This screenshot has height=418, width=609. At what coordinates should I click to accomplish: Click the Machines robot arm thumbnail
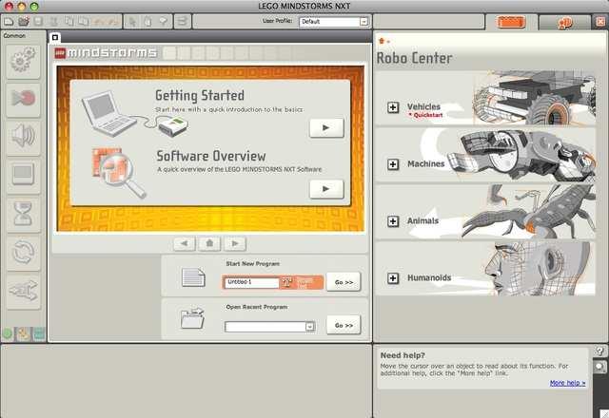point(521,155)
